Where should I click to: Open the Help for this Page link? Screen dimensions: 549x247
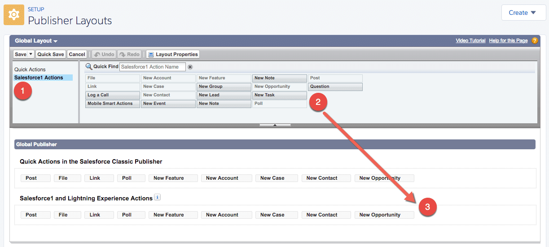[x=508, y=41]
